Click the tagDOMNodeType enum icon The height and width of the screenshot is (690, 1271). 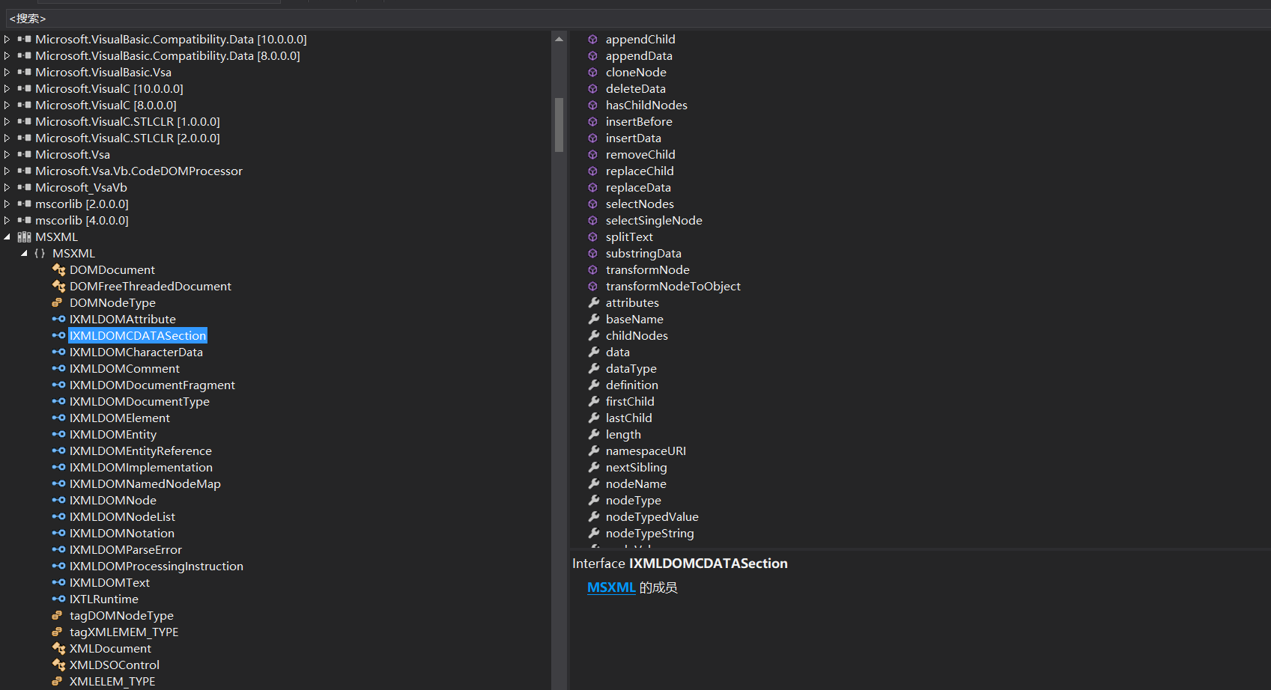(57, 615)
